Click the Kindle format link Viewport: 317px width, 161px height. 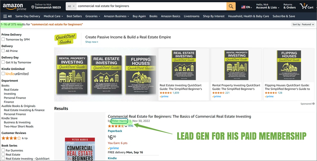point(113,158)
